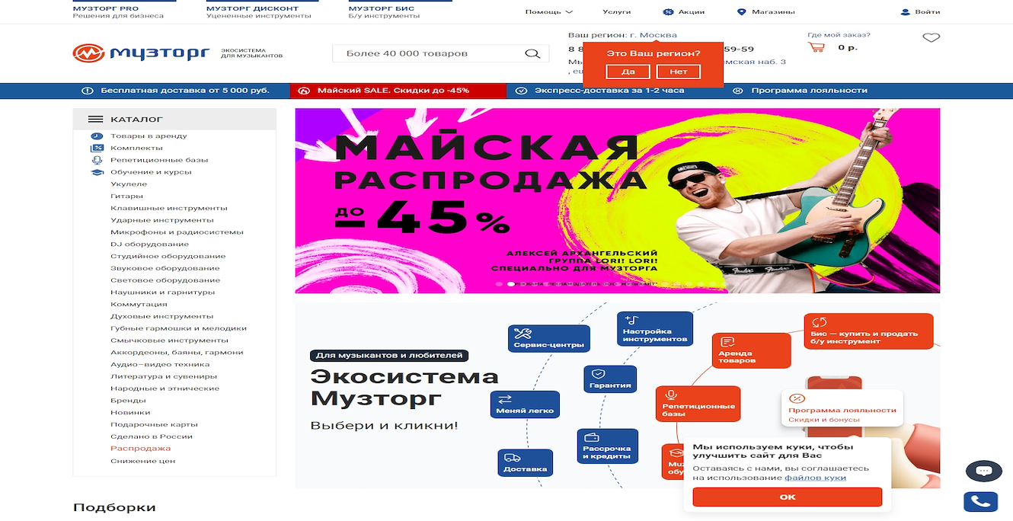Open the Гарантия tile

tap(610, 379)
